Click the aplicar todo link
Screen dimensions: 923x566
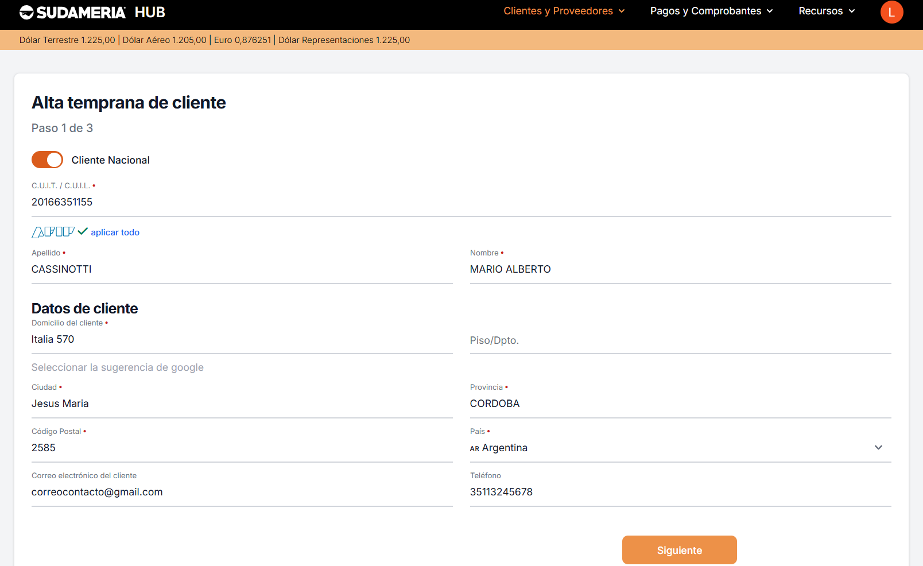(x=115, y=232)
